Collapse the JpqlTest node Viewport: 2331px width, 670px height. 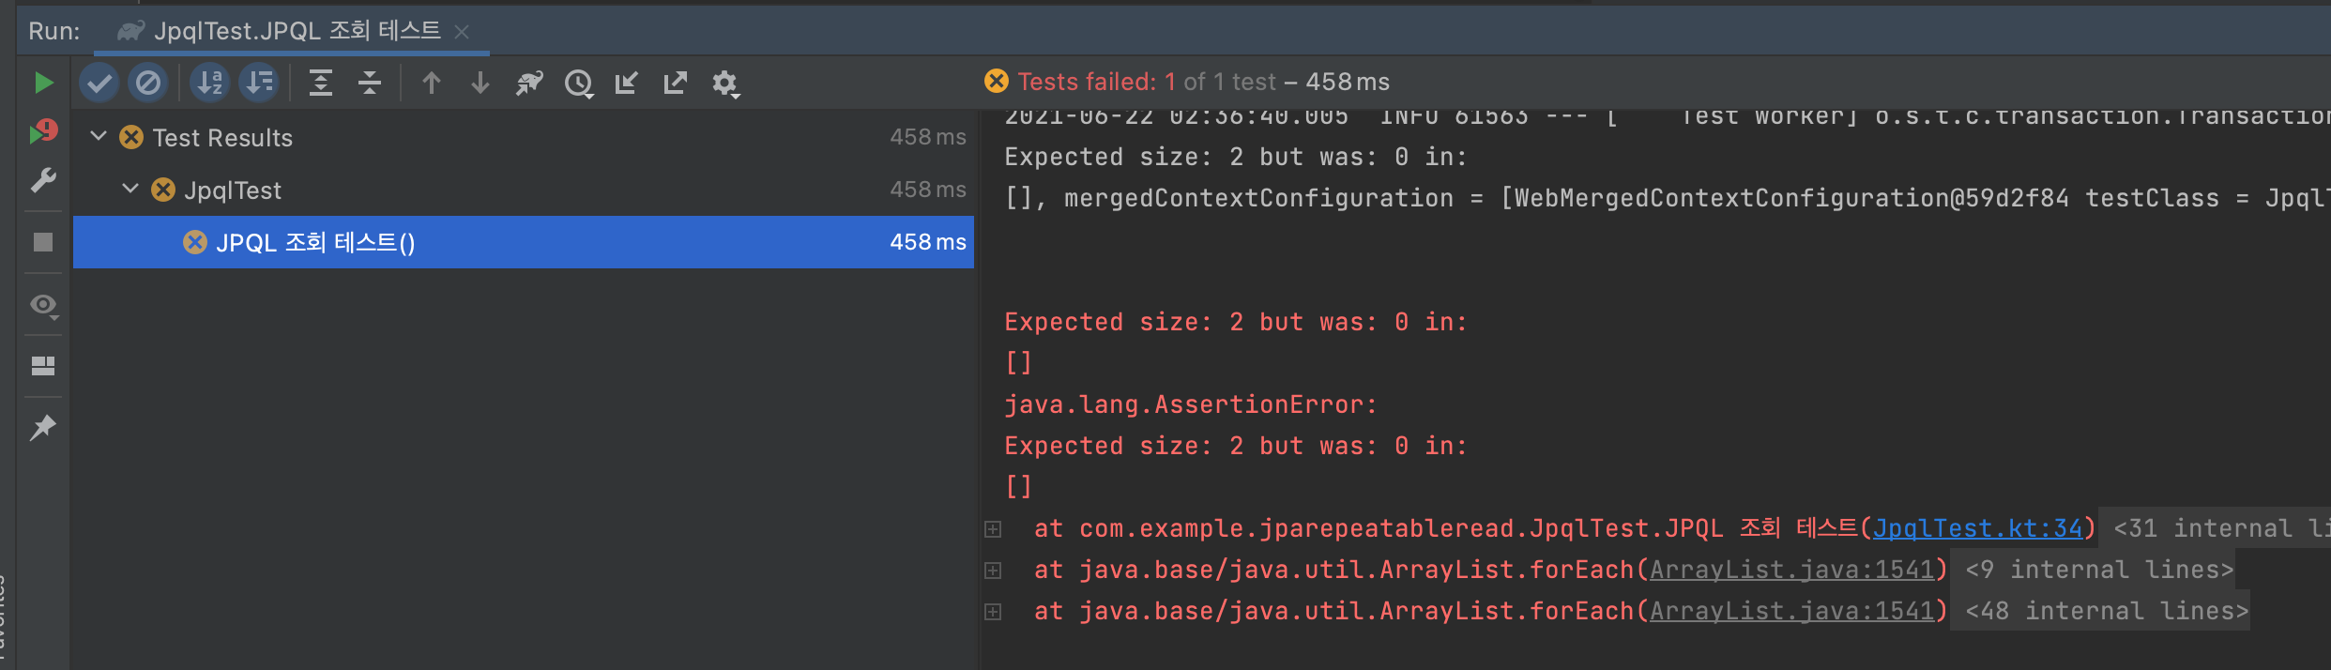(x=130, y=190)
